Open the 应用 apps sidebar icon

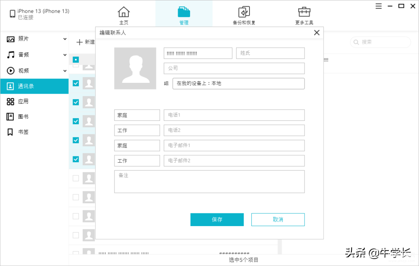(11, 101)
